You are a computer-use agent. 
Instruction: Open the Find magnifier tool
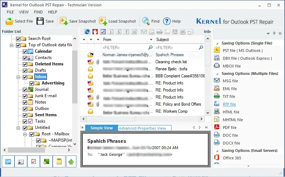[x=146, y=21]
